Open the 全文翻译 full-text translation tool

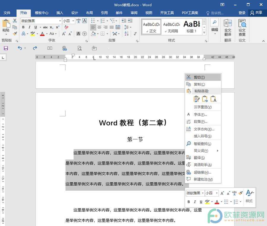(228, 27)
